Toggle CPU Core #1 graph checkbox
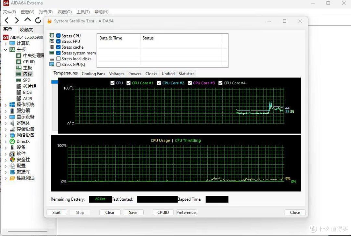The width and height of the screenshot is (351, 236). coord(128,83)
